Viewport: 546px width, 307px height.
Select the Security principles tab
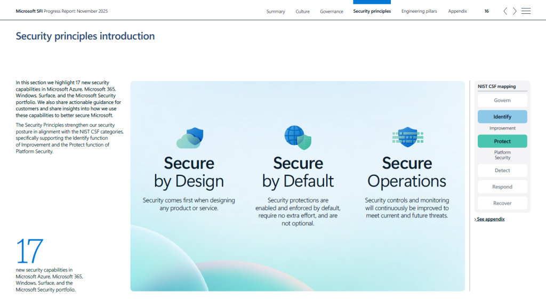(372, 11)
